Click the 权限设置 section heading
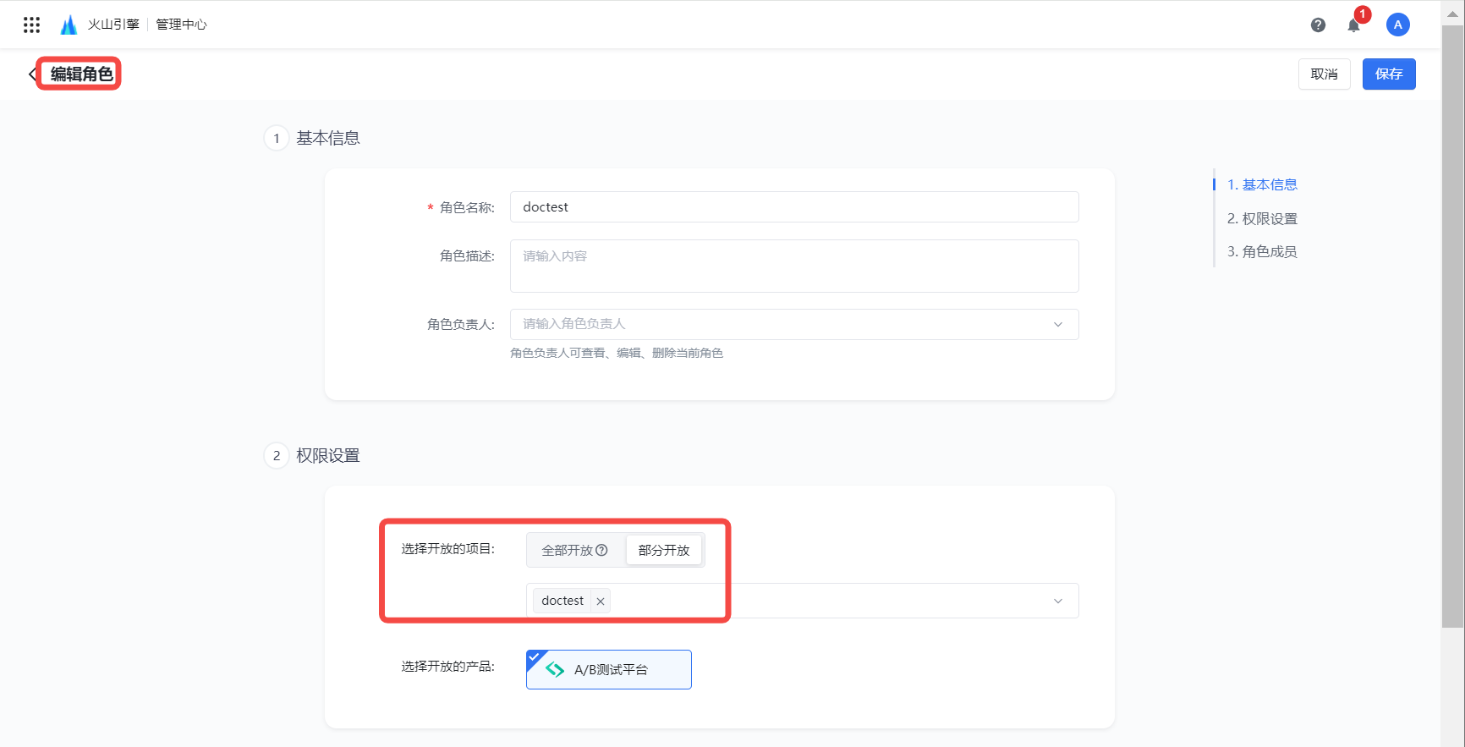Viewport: 1465px width, 747px height. [x=328, y=456]
